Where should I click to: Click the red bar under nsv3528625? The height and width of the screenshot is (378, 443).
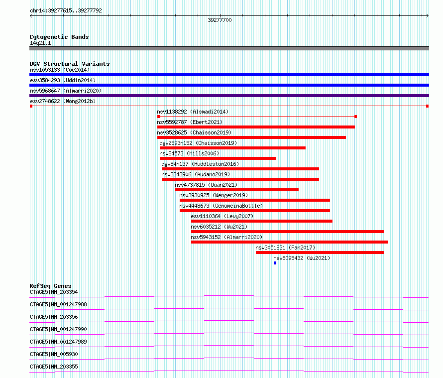point(251,137)
